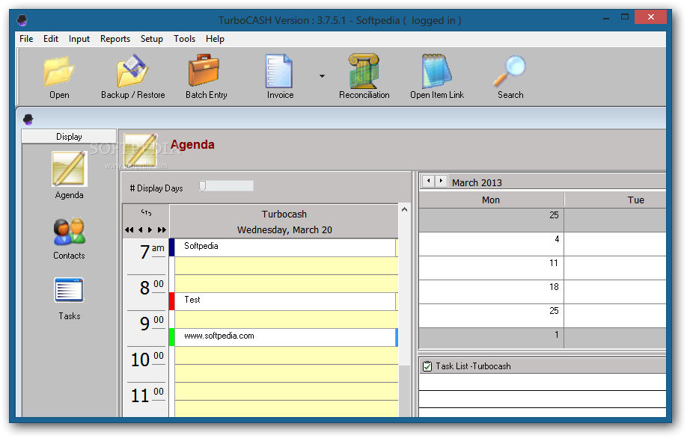Click the empty 10 00 agenda time slot
Screen dimensions: 687x438
click(x=286, y=356)
